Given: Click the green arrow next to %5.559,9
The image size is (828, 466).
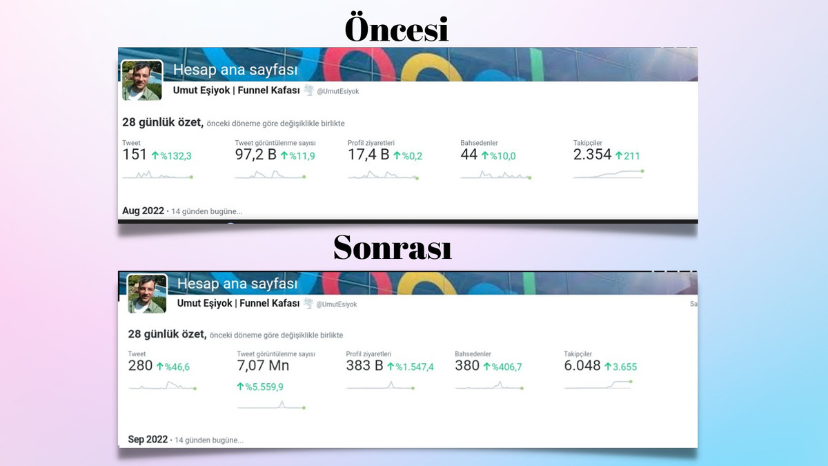Looking at the screenshot, I should click(x=240, y=387).
